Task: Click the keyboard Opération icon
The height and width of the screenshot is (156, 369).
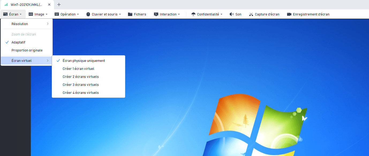Action: (x=57, y=14)
